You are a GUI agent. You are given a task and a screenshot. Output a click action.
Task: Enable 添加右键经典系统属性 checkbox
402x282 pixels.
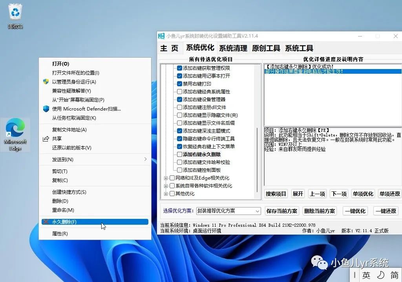click(x=179, y=92)
